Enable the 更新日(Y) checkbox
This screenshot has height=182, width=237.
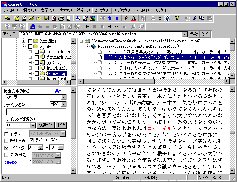coord(6,155)
